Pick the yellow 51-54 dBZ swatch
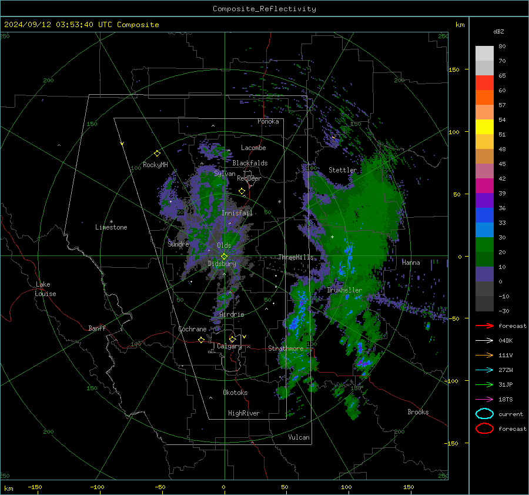 click(x=484, y=127)
